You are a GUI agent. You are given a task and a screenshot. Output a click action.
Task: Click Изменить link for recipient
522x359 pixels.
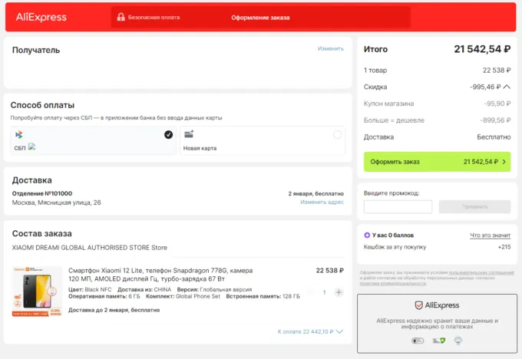coord(331,48)
